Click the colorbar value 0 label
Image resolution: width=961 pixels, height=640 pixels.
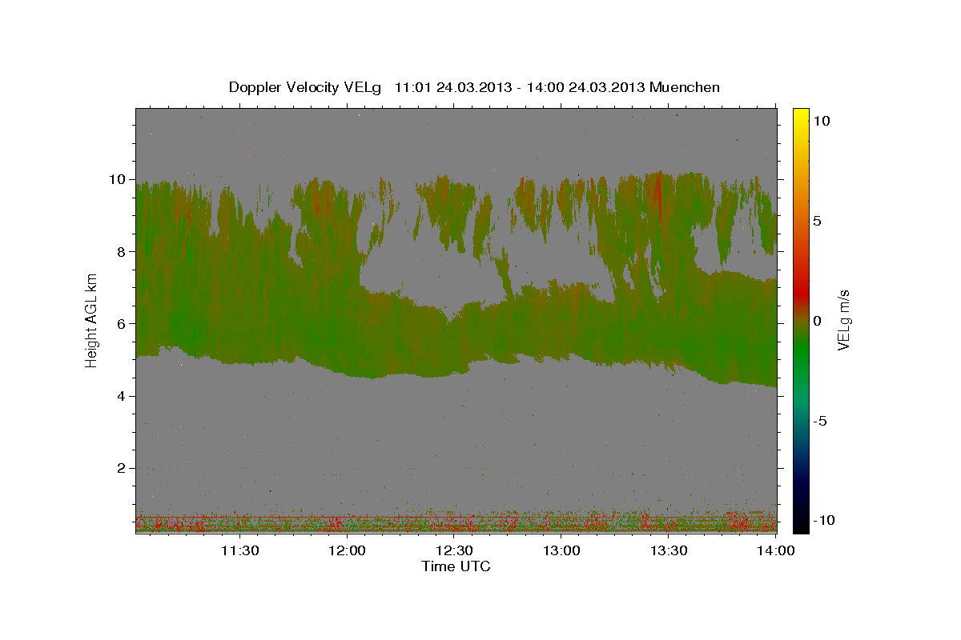817,321
